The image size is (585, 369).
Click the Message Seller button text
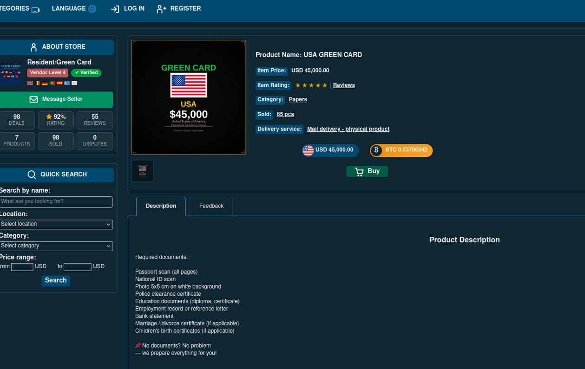tap(62, 99)
